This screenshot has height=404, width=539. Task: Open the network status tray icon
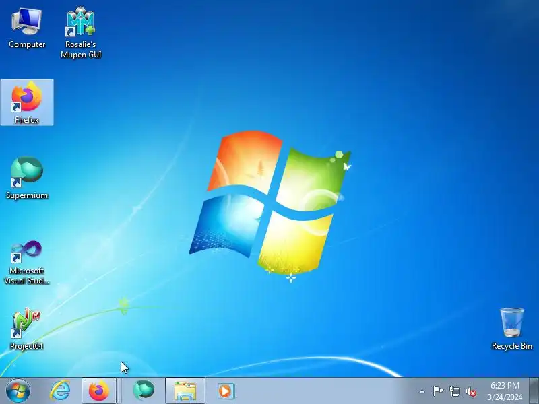[x=454, y=391]
